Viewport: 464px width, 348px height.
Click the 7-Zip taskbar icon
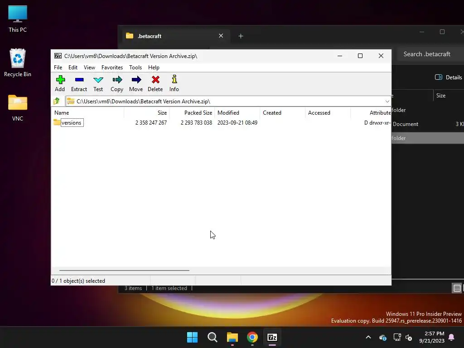(272, 337)
